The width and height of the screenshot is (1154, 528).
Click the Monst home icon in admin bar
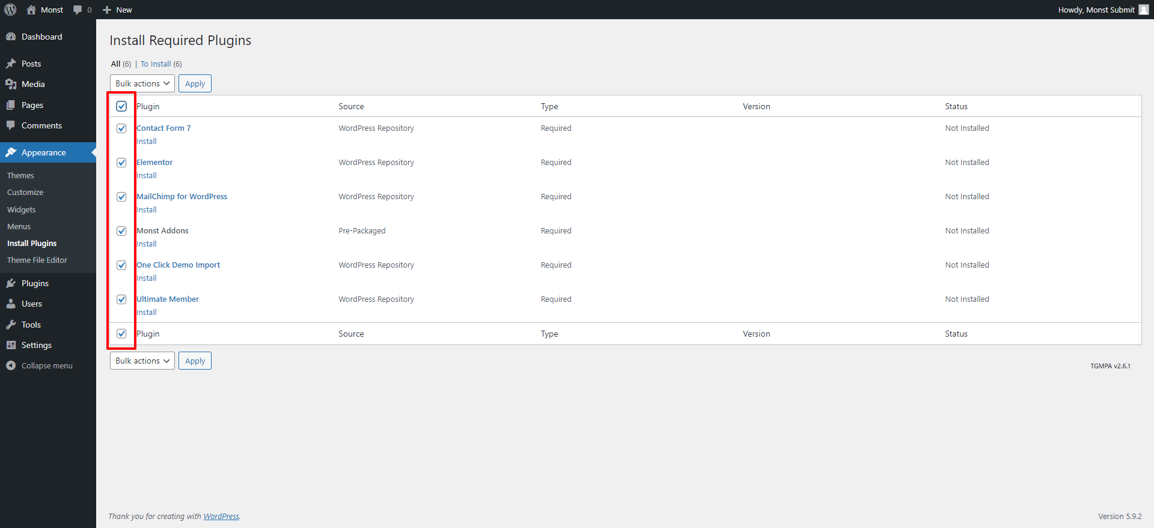[31, 10]
